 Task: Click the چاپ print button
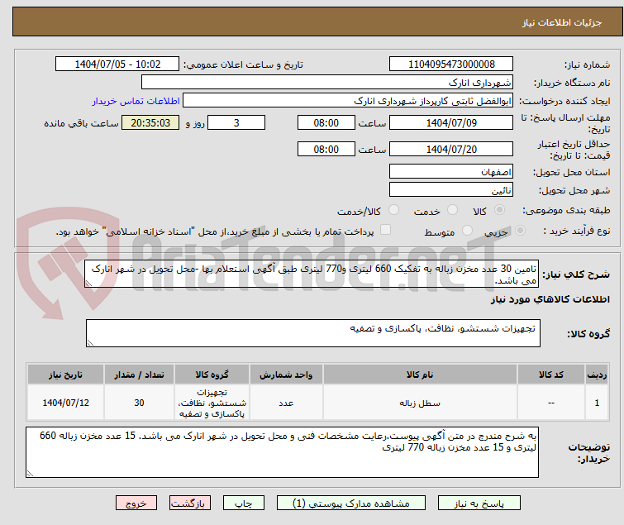[x=244, y=504]
